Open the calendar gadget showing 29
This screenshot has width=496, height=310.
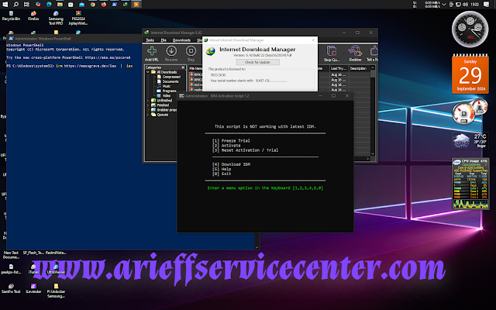[470, 74]
